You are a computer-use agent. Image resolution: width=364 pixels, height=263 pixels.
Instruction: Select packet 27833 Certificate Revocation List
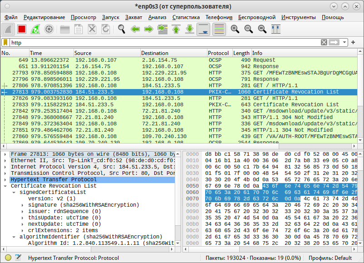pyautogui.click(x=179, y=104)
